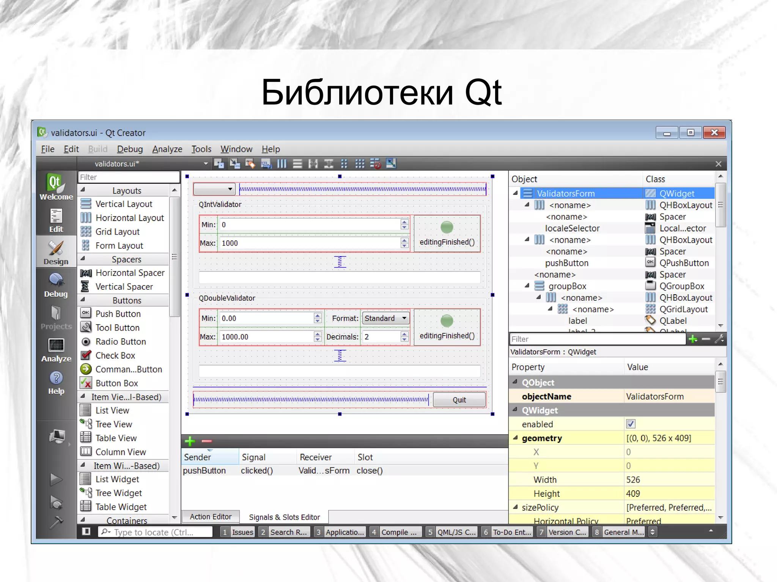Open Compile Output pane
This screenshot has height=582, width=777.
click(395, 532)
